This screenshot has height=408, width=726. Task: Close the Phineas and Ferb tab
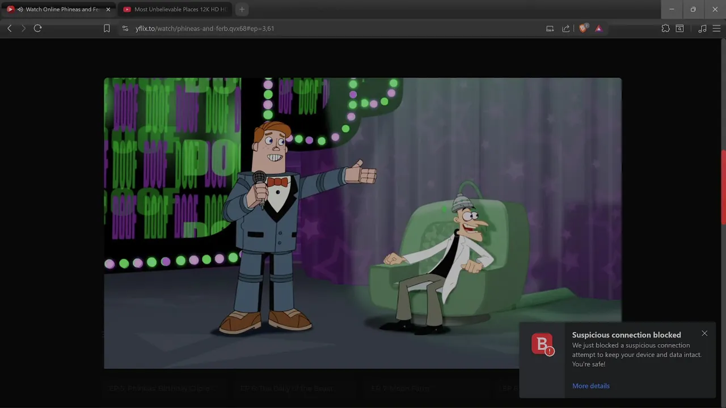(108, 10)
